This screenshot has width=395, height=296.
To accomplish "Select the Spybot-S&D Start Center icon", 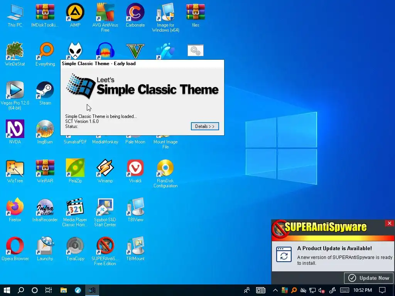I will 105,207.
